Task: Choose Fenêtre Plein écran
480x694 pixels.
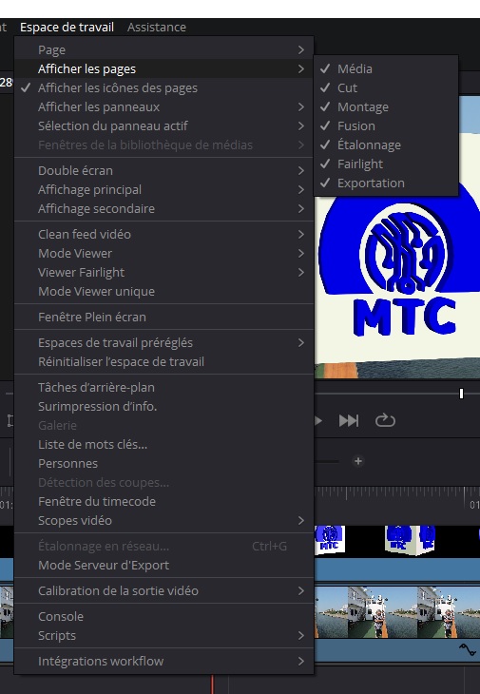Action: click(163, 318)
